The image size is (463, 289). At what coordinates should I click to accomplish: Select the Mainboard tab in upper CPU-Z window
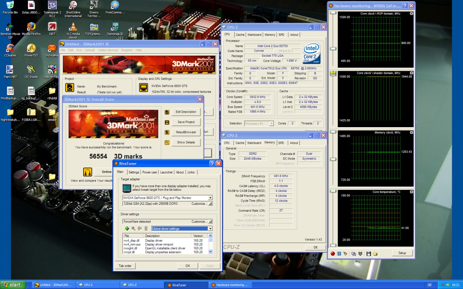coord(254,35)
